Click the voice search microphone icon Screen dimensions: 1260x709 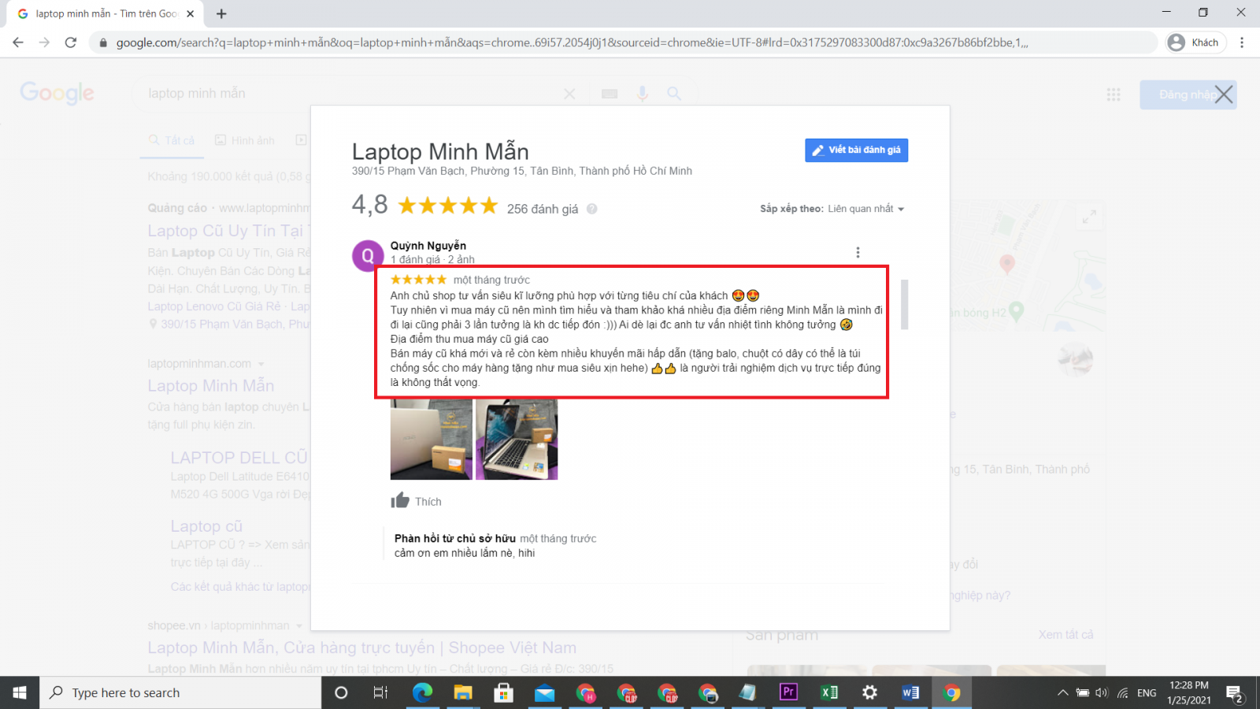[643, 94]
